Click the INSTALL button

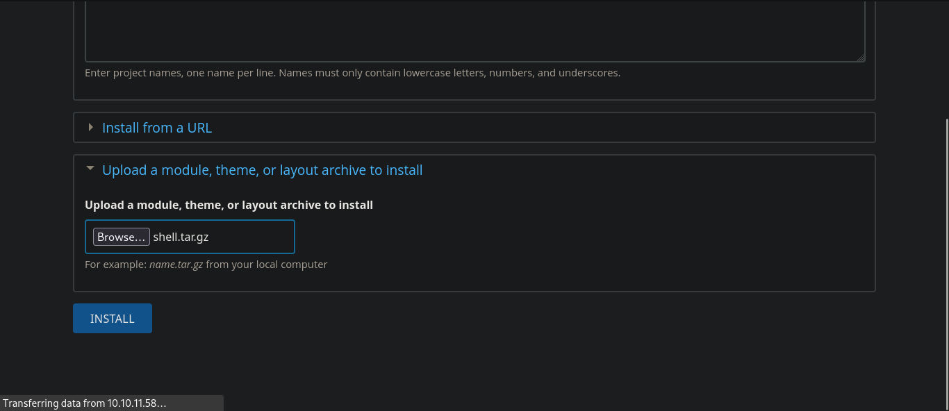113,319
